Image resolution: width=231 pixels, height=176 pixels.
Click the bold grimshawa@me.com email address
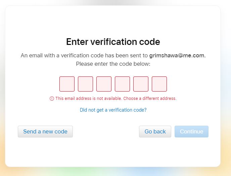(x=177, y=55)
